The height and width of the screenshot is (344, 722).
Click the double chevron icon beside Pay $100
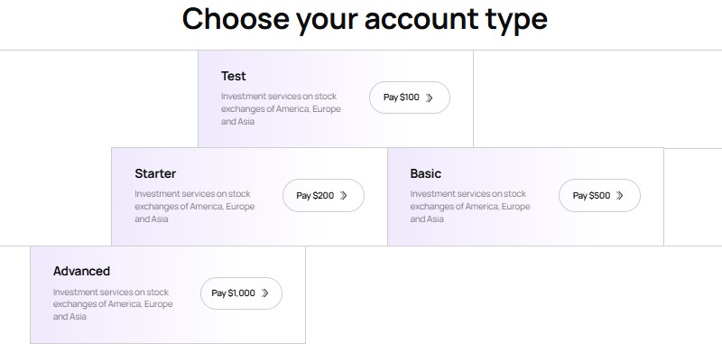(x=430, y=98)
